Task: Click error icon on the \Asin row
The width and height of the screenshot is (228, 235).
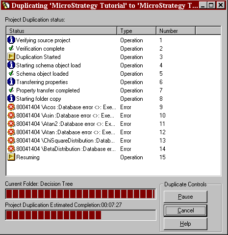Action: tap(11, 116)
